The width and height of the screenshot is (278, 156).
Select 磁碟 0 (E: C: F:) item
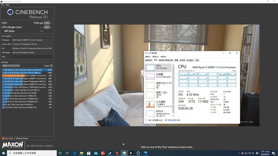[158, 85]
